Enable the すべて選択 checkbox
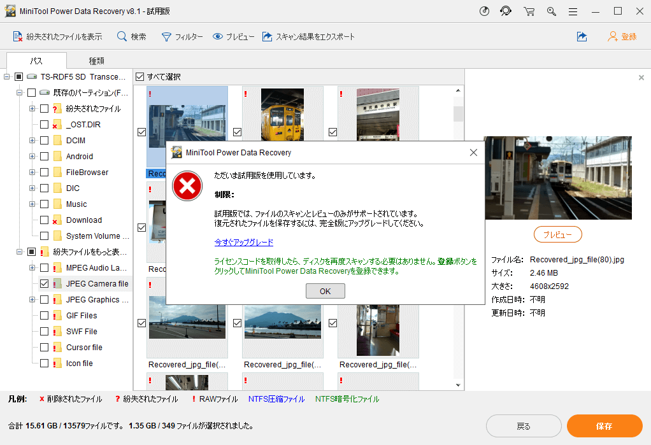 pyautogui.click(x=139, y=76)
